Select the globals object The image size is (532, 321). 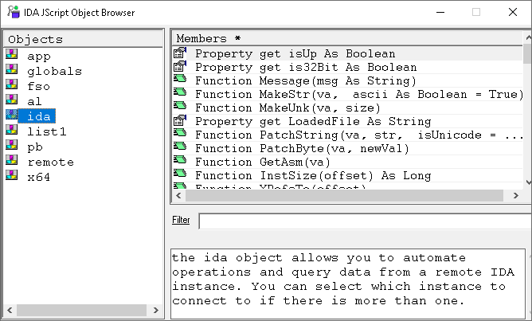point(54,71)
